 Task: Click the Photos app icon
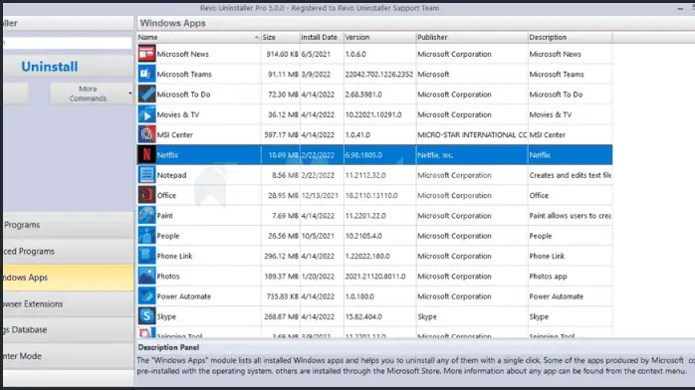[x=146, y=277]
